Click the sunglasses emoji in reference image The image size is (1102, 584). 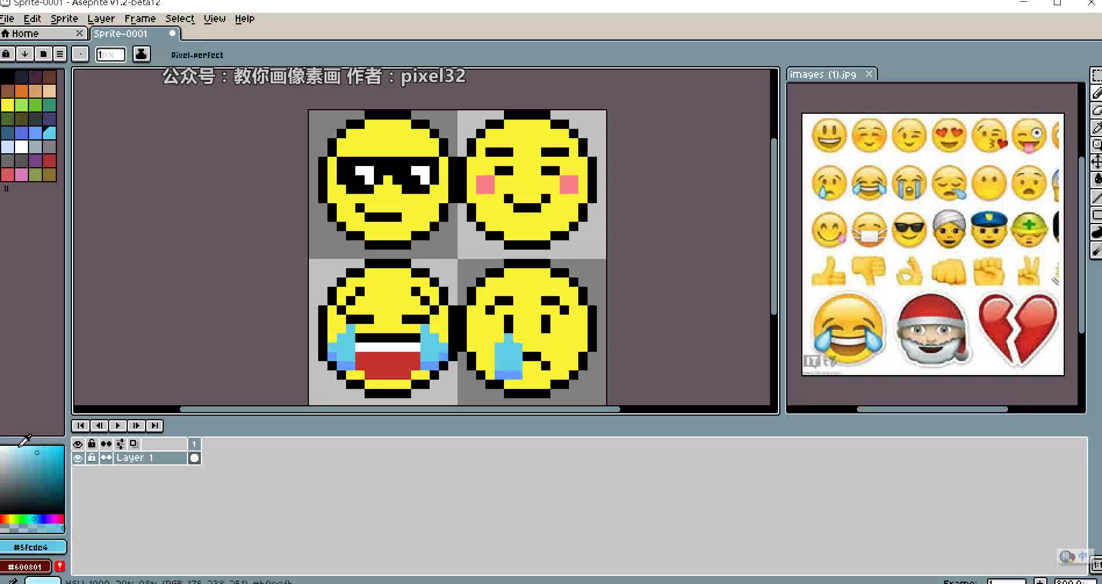pyautogui.click(x=909, y=230)
